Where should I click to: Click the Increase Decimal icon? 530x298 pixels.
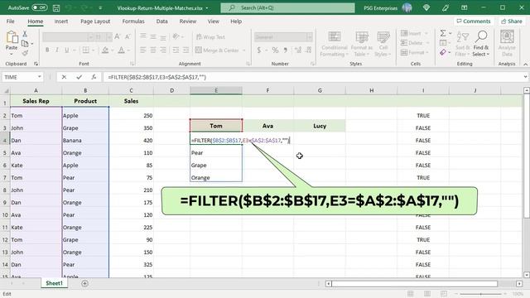tap(298, 50)
